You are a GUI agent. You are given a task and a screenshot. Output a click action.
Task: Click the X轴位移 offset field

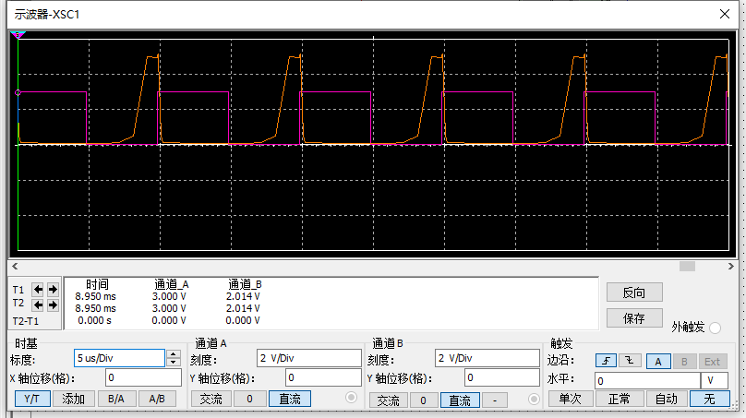point(143,377)
